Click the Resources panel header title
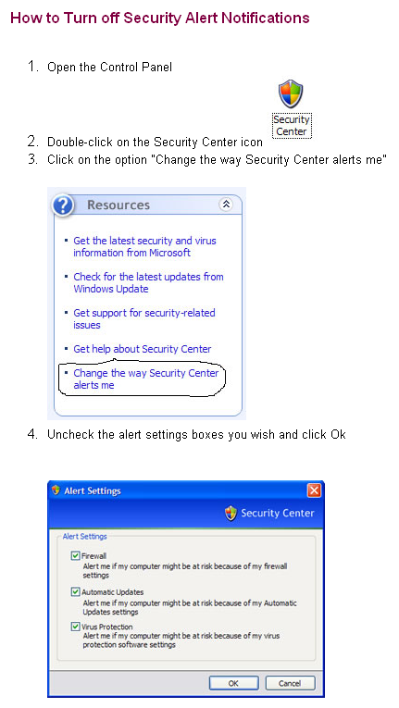 tap(118, 205)
